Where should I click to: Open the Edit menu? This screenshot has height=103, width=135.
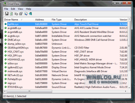pos(13,9)
